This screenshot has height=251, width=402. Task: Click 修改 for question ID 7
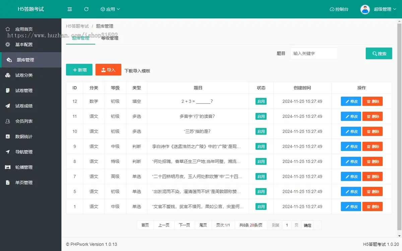point(351,177)
